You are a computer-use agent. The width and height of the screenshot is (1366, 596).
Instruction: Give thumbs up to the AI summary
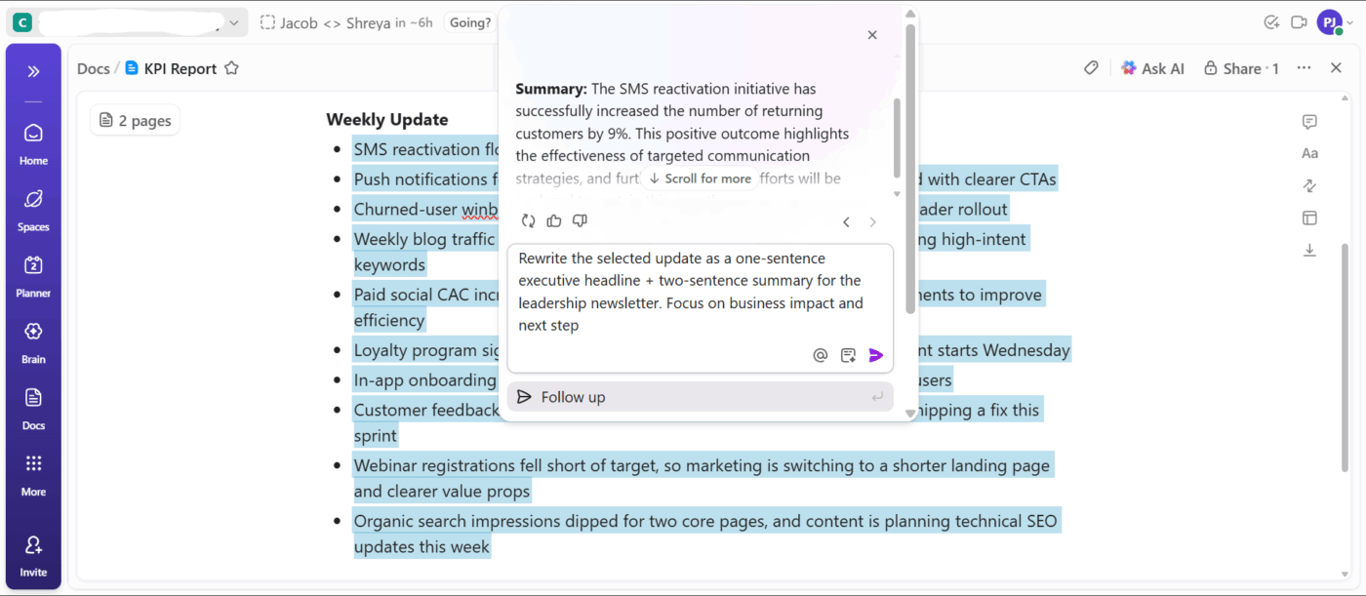point(553,220)
